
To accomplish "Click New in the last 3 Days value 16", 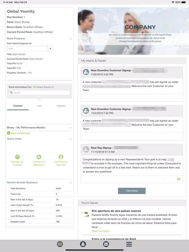I will pos(57,199).
